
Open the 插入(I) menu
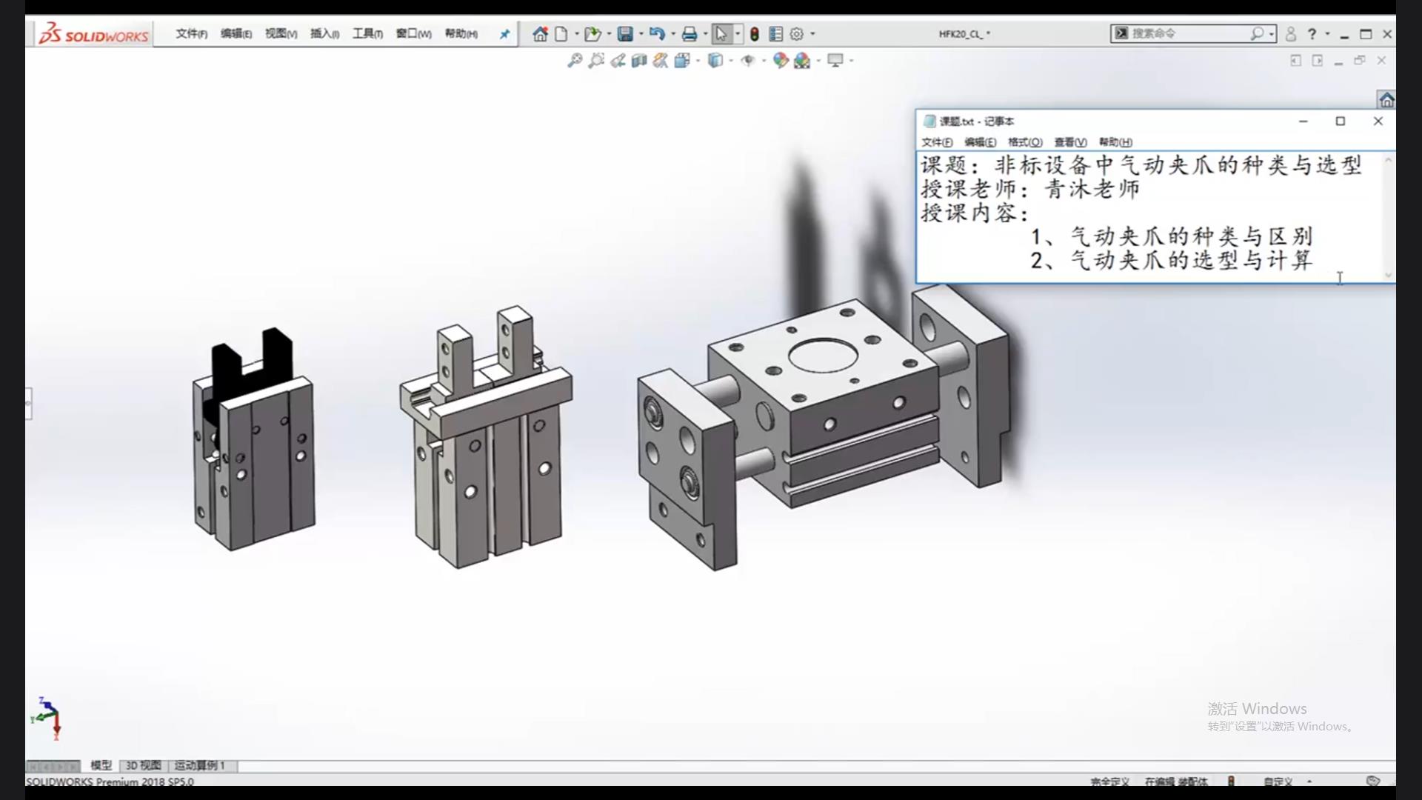pyautogui.click(x=324, y=34)
